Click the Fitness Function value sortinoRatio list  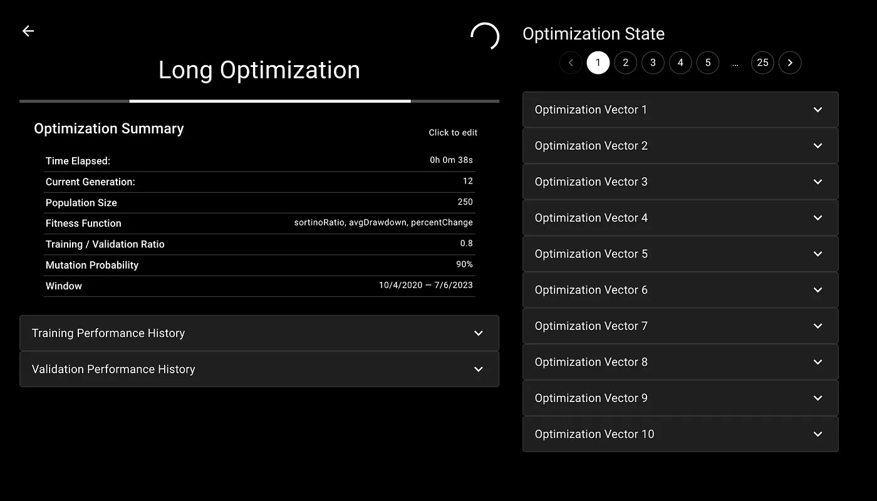pyautogui.click(x=383, y=223)
